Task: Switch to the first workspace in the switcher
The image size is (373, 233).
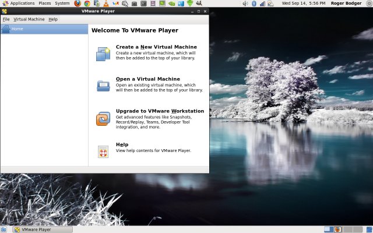Action: tap(329, 230)
